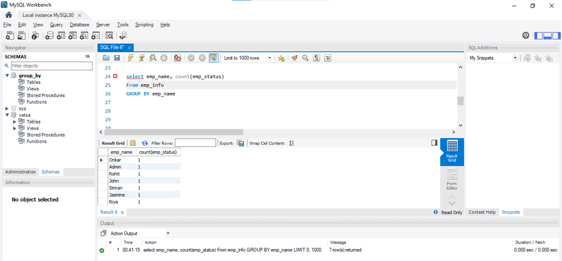Refresh schemas list icon

87,56
